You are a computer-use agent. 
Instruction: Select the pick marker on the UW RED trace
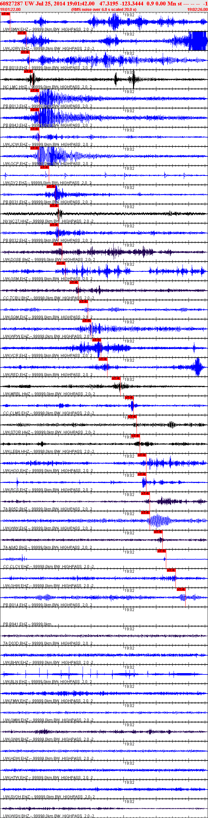(103, 359)
